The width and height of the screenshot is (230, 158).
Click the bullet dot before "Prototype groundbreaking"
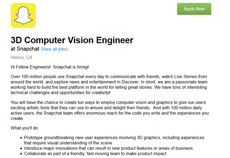point(20,138)
